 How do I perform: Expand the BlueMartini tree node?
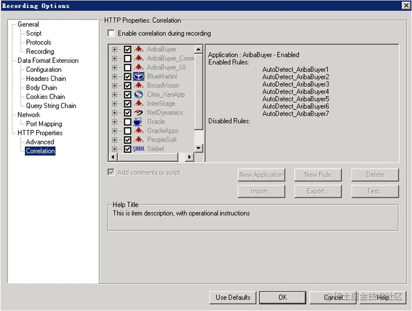pyautogui.click(x=114, y=76)
